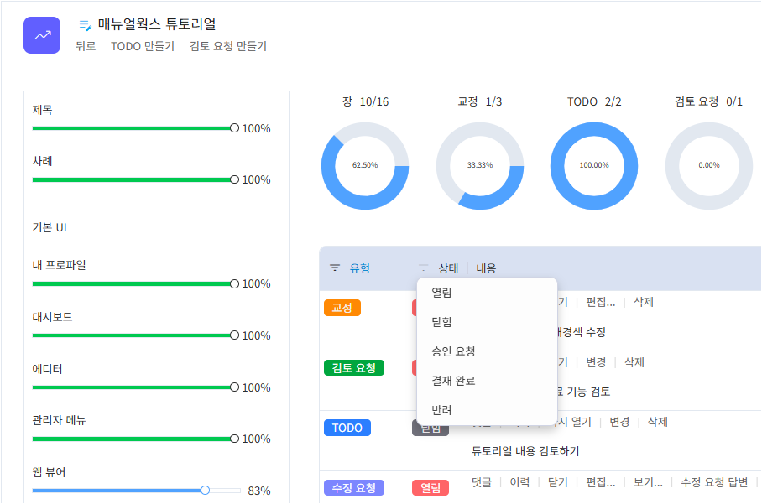Viewport: 762px width, 504px height.
Task: Click the document edit icon beside title
Action: click(85, 25)
